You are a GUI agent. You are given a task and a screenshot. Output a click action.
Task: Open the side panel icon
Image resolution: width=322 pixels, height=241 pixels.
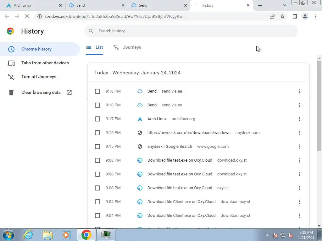[x=295, y=16]
